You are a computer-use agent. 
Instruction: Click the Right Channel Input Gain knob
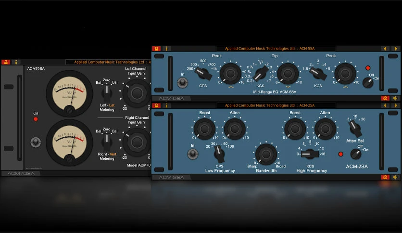(x=137, y=142)
